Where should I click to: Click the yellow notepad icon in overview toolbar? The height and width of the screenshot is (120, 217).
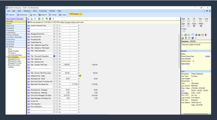[x=183, y=38]
